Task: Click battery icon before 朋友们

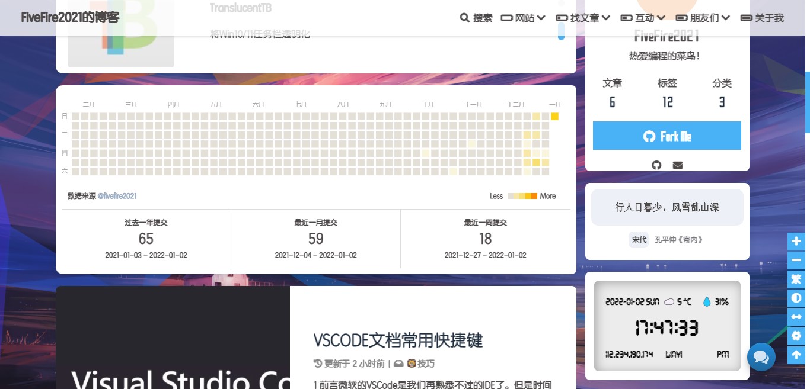Action: tap(681, 18)
